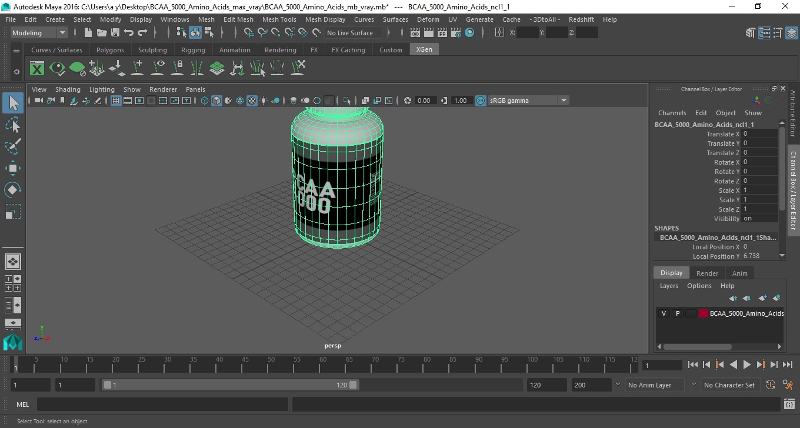The image size is (800, 428).
Task: Open the Channels menu in Channel Box
Action: [x=672, y=113]
